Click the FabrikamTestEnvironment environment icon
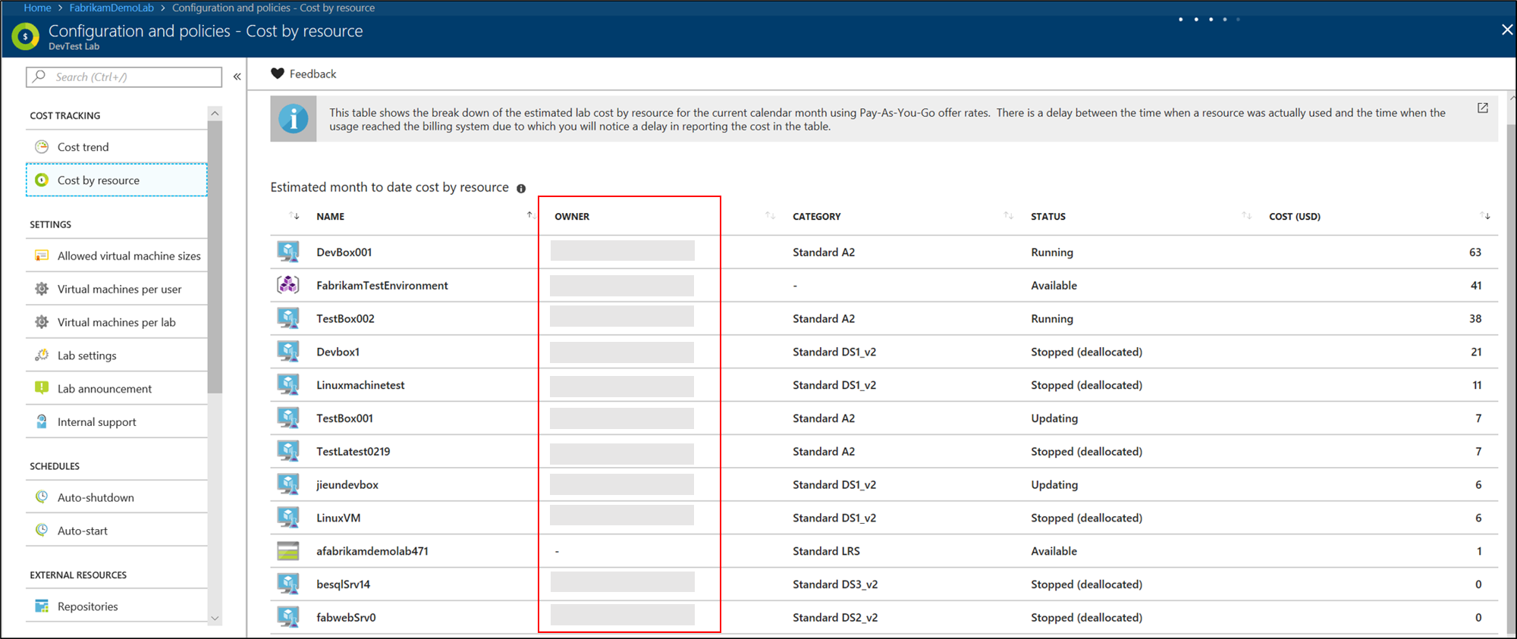 (288, 285)
